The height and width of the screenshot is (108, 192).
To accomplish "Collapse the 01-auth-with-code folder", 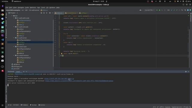I will click(14, 18).
